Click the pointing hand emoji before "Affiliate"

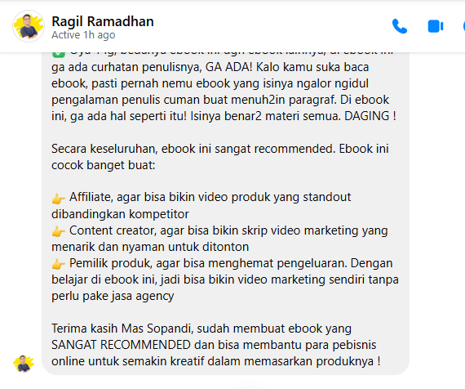click(x=59, y=199)
